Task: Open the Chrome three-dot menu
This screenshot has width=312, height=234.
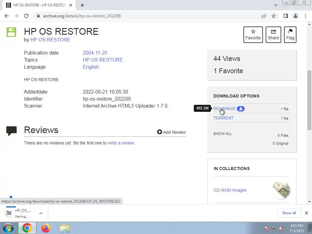Action: [305, 16]
